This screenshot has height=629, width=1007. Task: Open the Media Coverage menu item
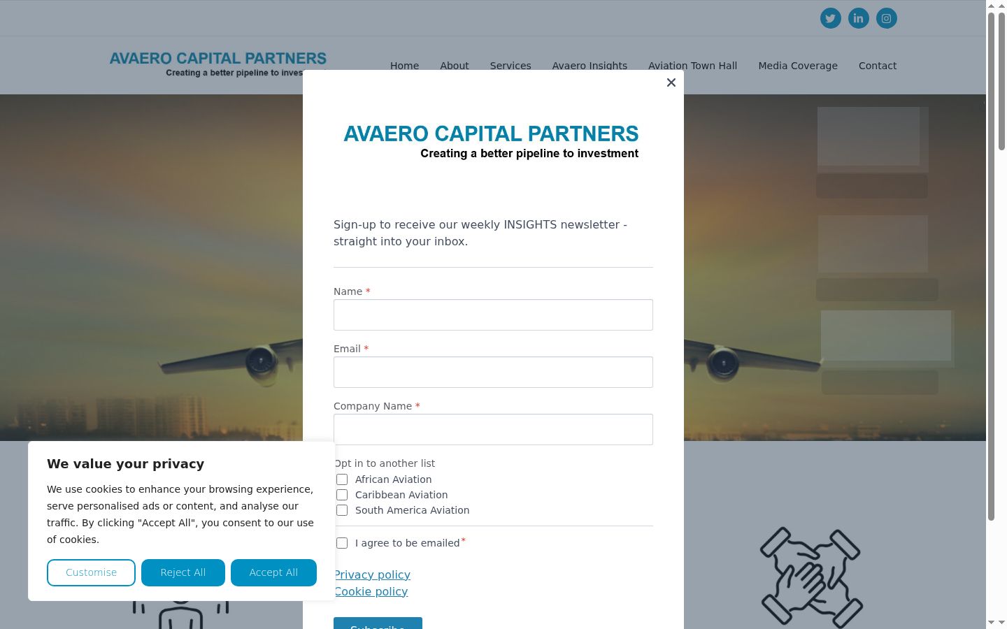click(798, 66)
